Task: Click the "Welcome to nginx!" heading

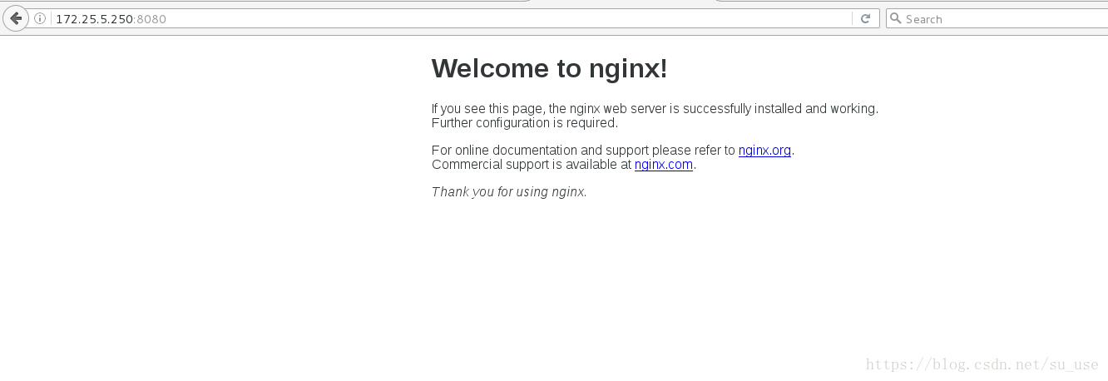Action: [x=549, y=68]
